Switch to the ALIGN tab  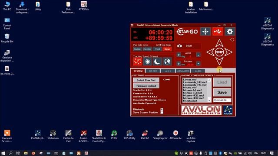pos(198,71)
